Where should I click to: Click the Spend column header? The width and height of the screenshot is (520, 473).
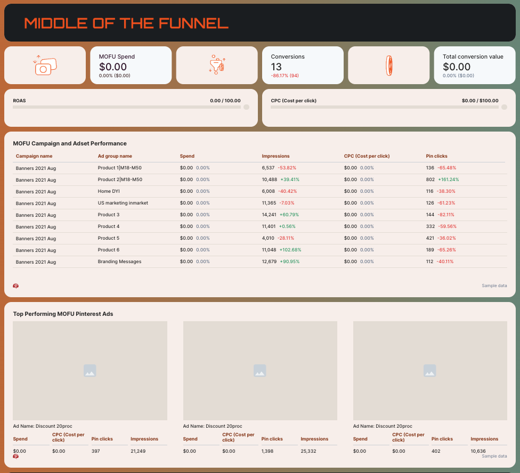pyautogui.click(x=187, y=156)
